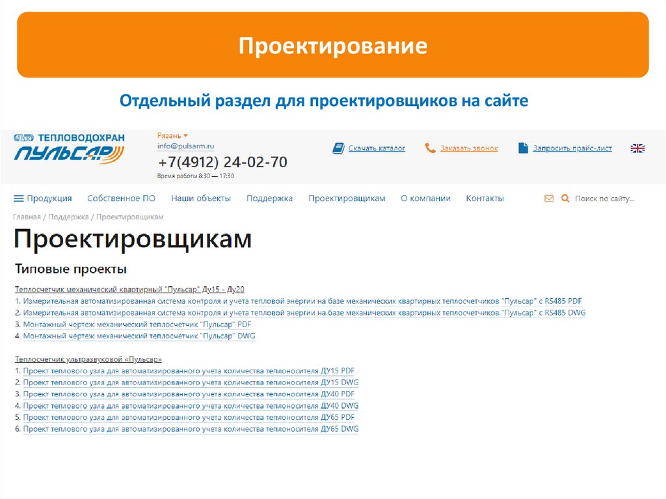
Task: Click the phone number +7(4912) 24-02-70
Action: click(222, 162)
